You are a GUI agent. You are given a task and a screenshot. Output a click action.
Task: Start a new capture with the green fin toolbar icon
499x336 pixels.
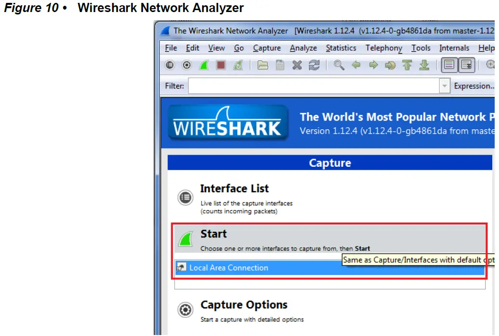point(204,65)
